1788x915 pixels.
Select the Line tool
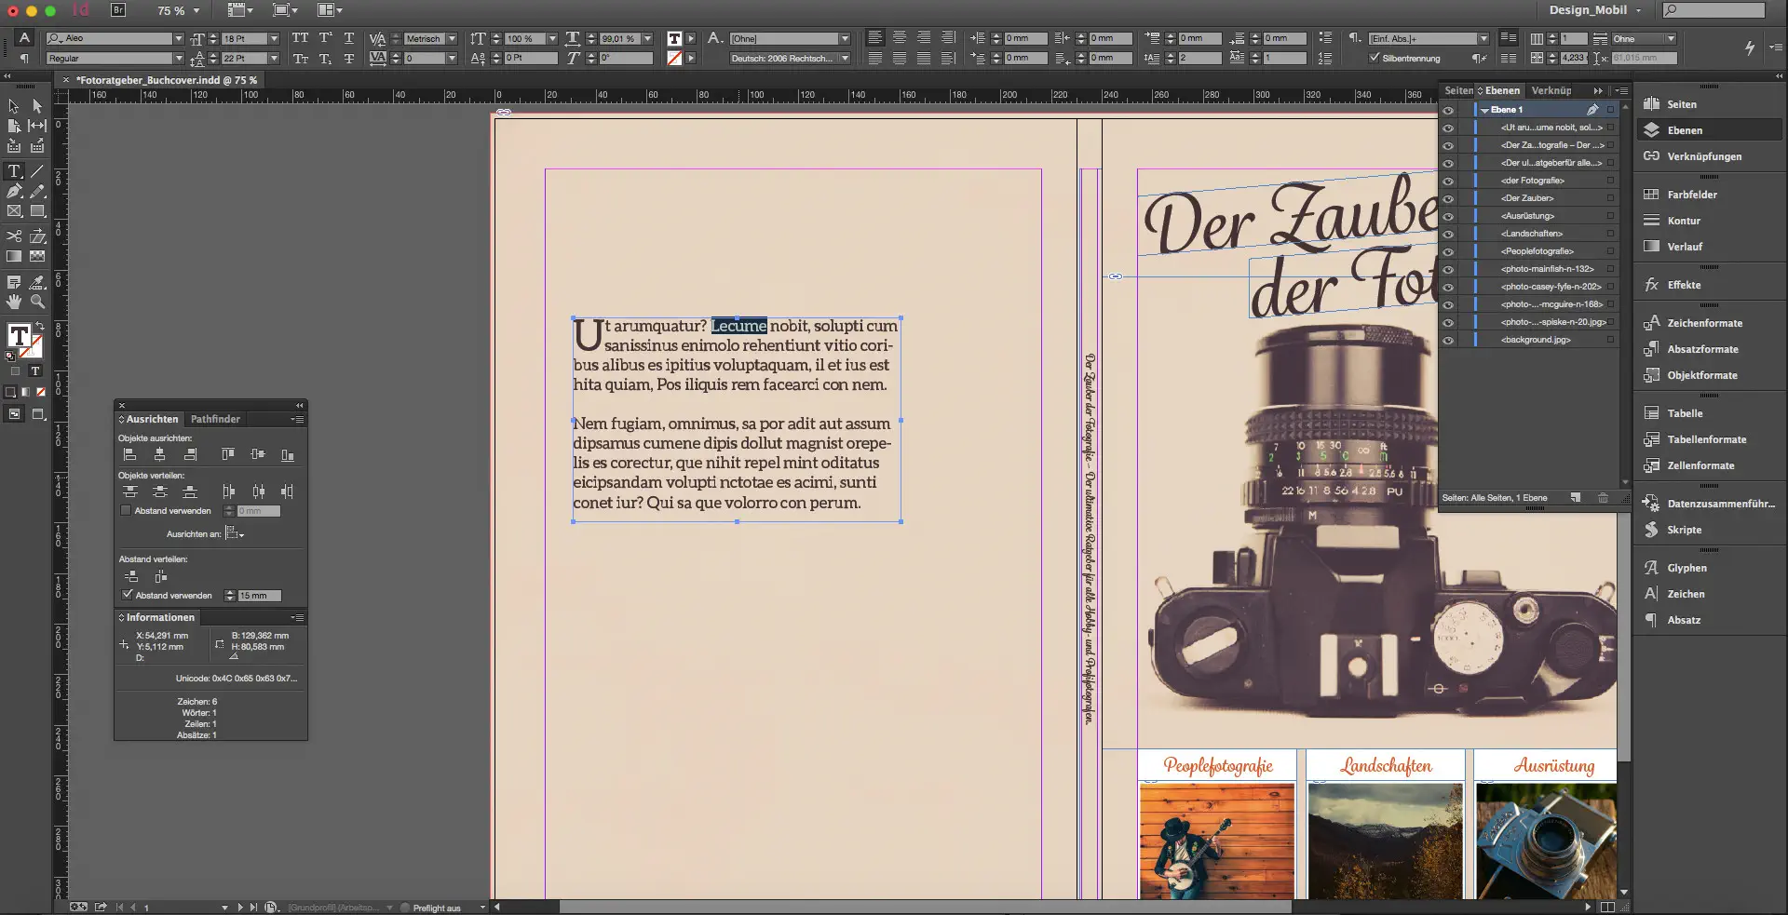[x=37, y=171]
